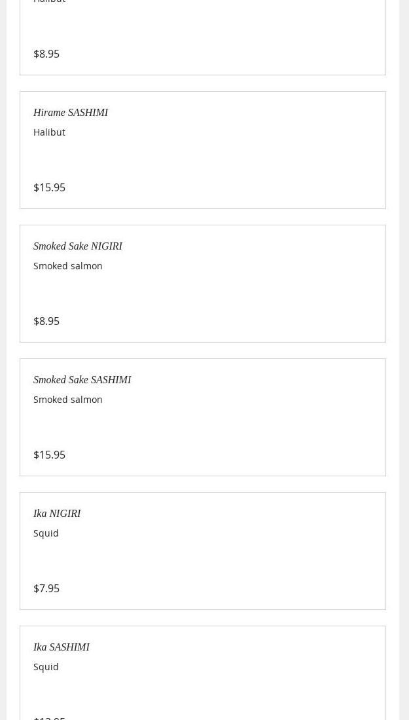The width and height of the screenshot is (409, 720).
Task: Click the $7.95 price of Ika NIGIRI
Action: click(46, 588)
